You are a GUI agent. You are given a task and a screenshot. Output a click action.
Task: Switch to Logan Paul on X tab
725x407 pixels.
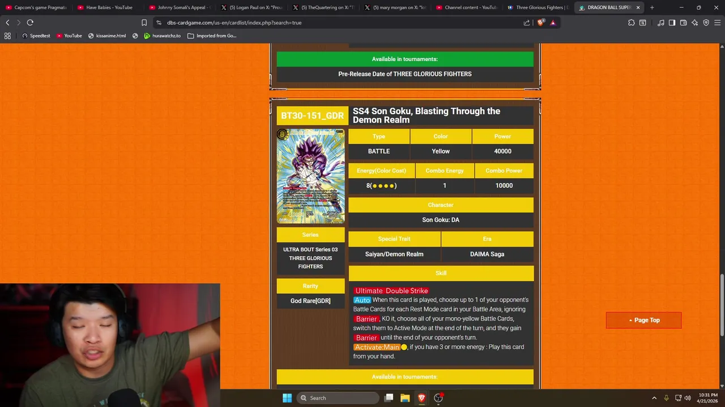(x=251, y=7)
